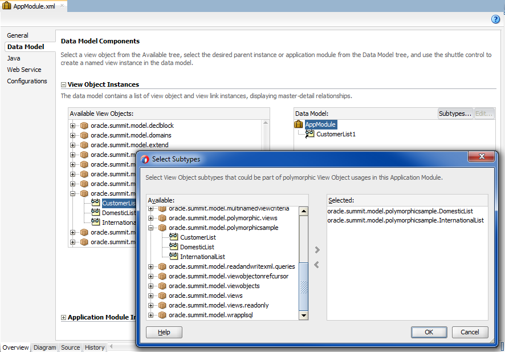Open the Java page
This screenshot has height=352, width=505.
[x=14, y=58]
